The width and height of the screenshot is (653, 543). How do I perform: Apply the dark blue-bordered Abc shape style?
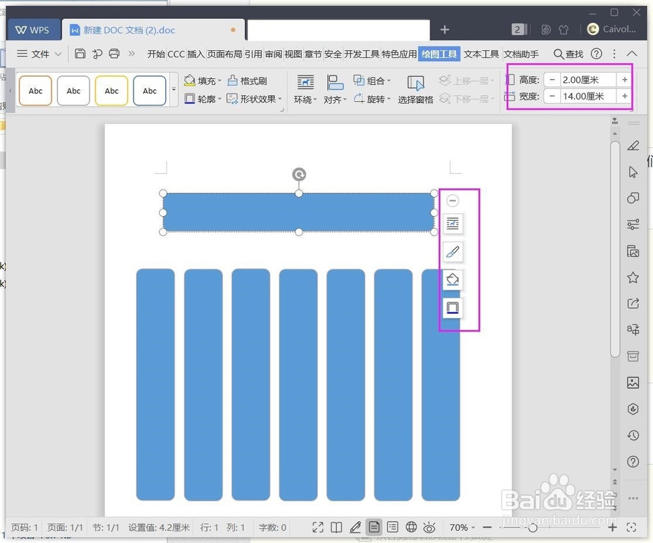pyautogui.click(x=150, y=91)
